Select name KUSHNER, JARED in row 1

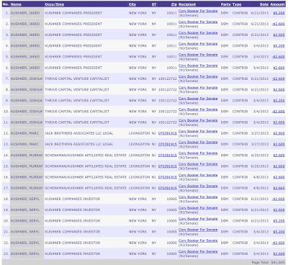tap(25, 13)
